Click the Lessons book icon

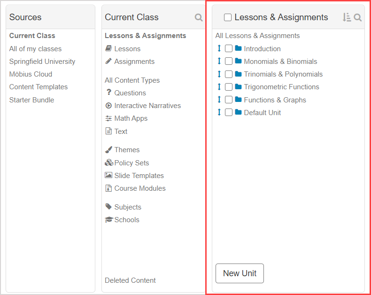108,48
